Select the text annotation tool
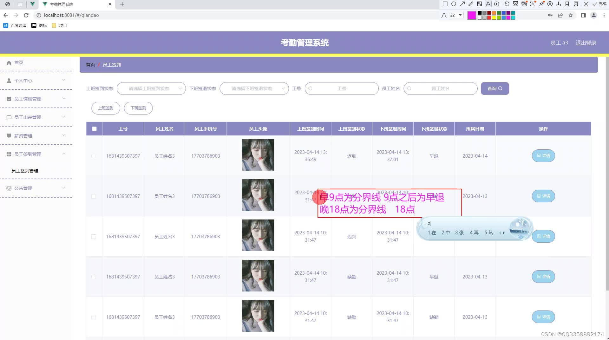609x340 pixels. tap(488, 4)
